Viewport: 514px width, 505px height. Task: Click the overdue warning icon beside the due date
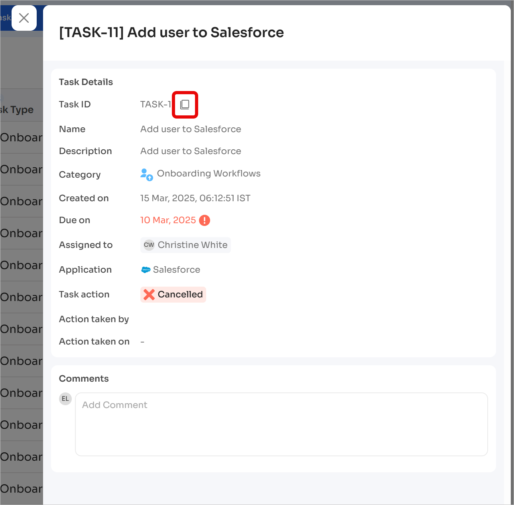coord(205,220)
